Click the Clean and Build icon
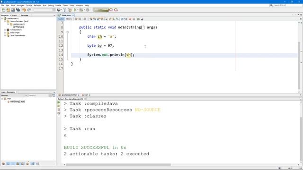Screen dimensions: 303x170 (70, 10)
